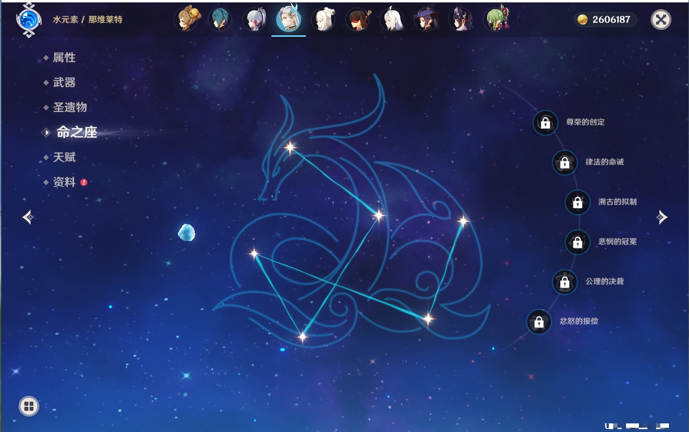
Task: Open 资料 profile with red alert
Action: (x=64, y=182)
